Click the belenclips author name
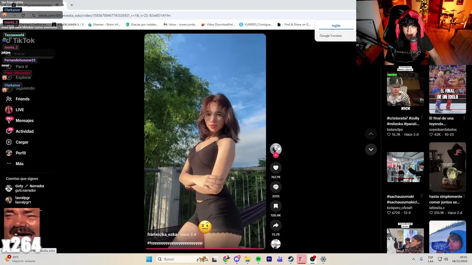 pos(395,130)
